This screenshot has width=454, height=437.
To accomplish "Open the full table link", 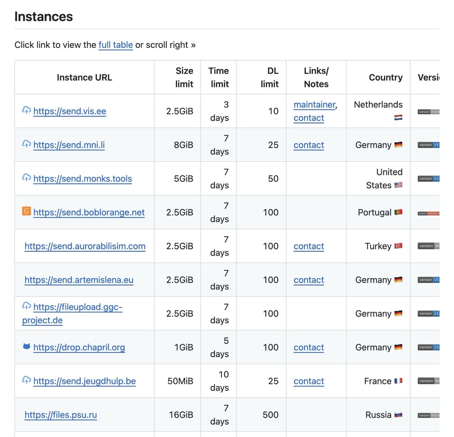I will point(116,45).
